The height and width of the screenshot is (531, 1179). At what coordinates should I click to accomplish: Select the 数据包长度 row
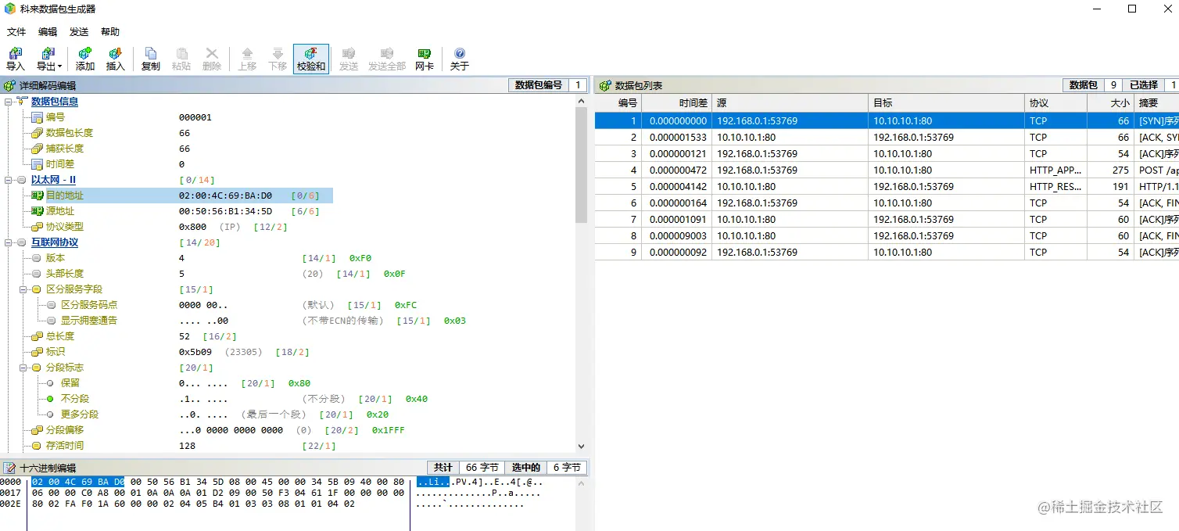pos(110,133)
